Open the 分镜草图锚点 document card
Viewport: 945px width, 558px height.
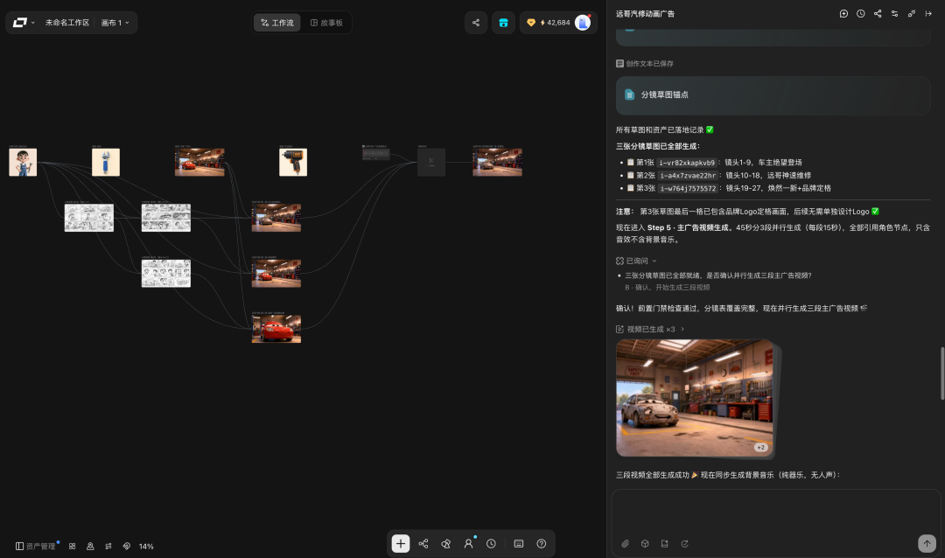pyautogui.click(x=773, y=95)
